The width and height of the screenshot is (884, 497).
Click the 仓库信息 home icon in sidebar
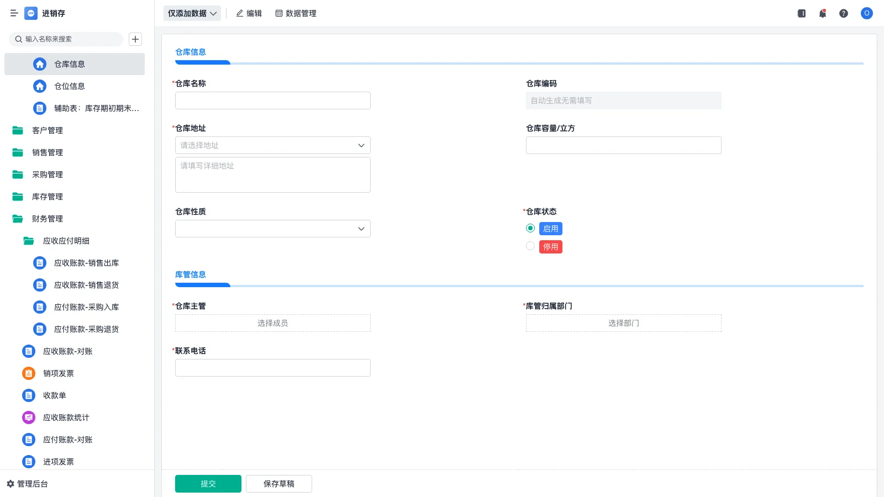40,64
